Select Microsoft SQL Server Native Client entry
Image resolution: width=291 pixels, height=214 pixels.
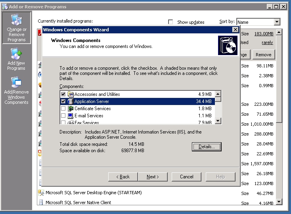click(78, 203)
